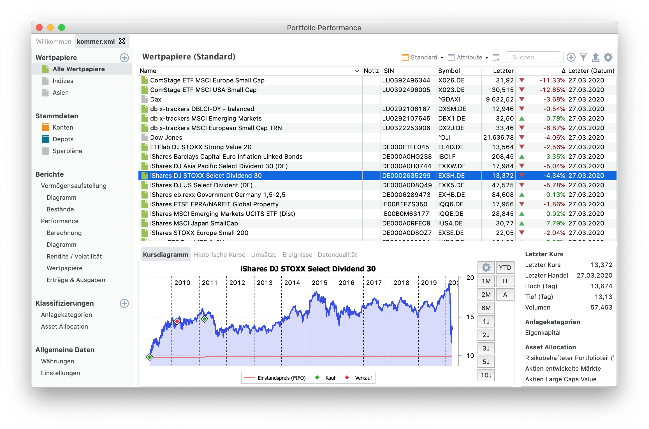Click the green Kauf diamond marker in 2011
649x429 pixels.
(205, 319)
